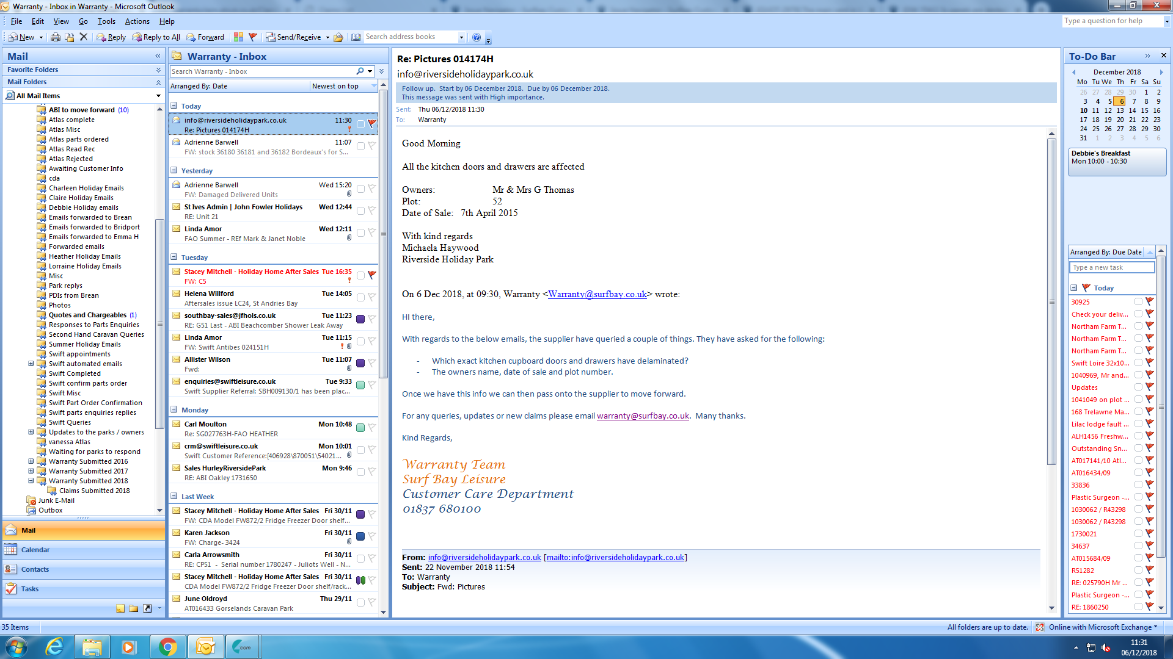Collapse the Yesterday message group
This screenshot has height=659, width=1173.
(x=174, y=171)
